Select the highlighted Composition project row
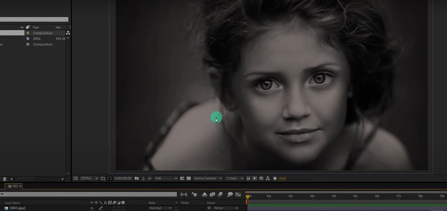The width and height of the screenshot is (447, 211). 34,33
